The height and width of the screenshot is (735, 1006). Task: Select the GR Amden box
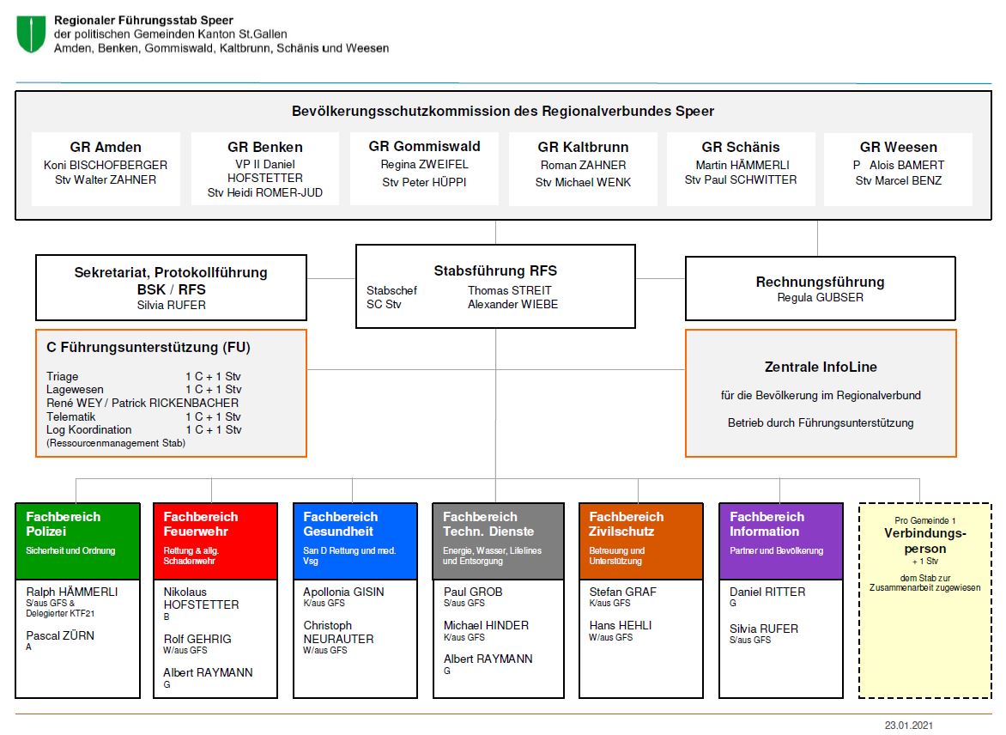pyautogui.click(x=106, y=168)
